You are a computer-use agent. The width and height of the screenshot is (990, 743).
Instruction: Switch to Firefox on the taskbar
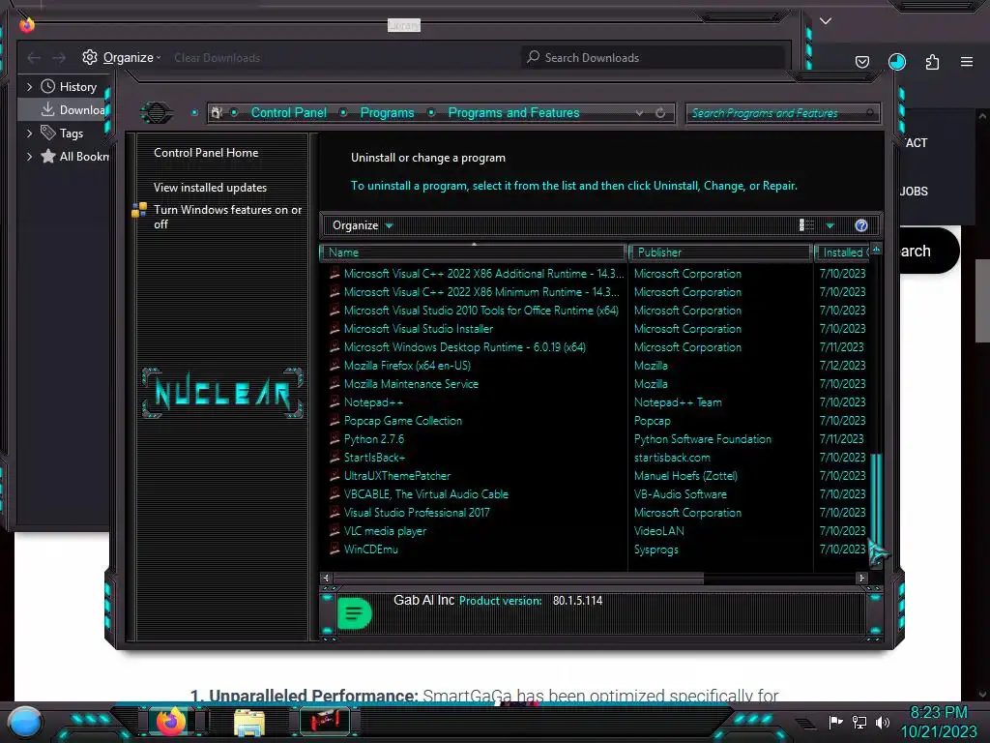170,722
